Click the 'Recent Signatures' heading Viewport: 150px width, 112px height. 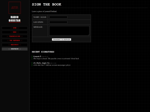(43, 52)
